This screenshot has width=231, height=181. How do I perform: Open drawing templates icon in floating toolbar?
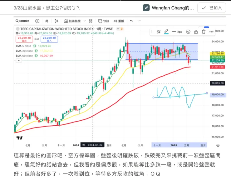click(x=159, y=32)
